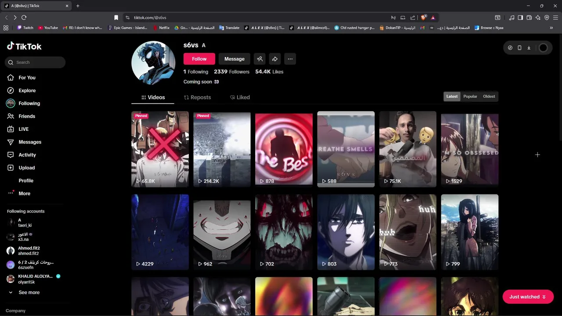Show more bookmarks overflow chevron
562x316 pixels.
click(551, 28)
